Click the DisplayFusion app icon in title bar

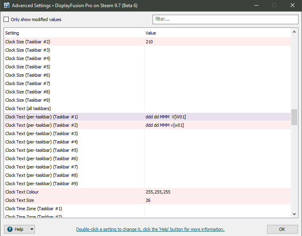pos(7,6)
